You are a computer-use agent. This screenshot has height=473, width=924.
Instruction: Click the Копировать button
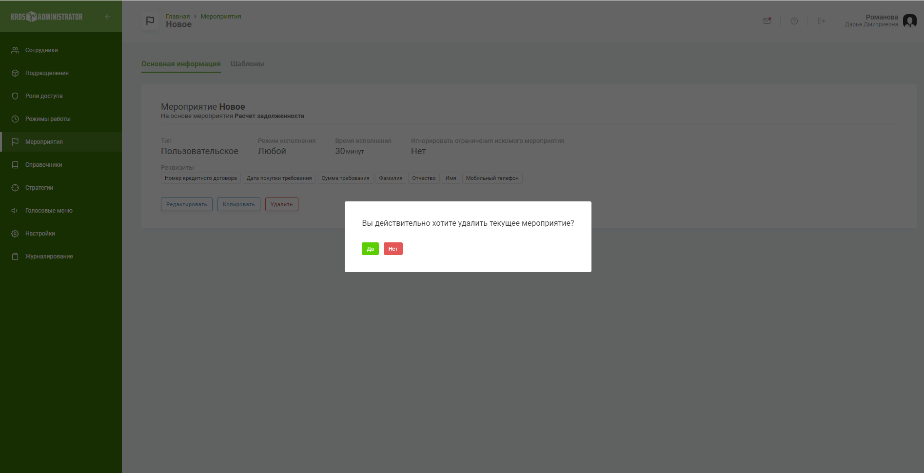pyautogui.click(x=239, y=204)
